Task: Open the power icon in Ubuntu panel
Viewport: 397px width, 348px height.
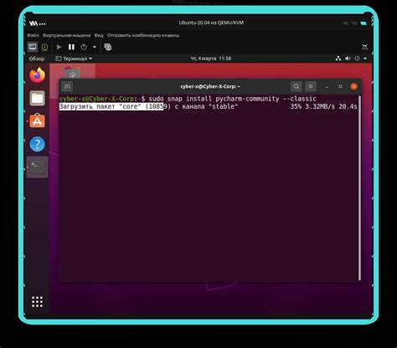Action: coord(357,59)
